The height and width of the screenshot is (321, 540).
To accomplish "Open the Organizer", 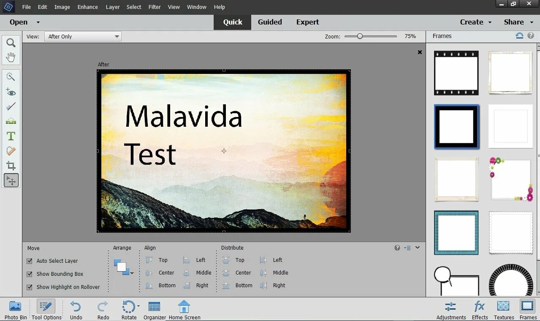I will 155,310.
